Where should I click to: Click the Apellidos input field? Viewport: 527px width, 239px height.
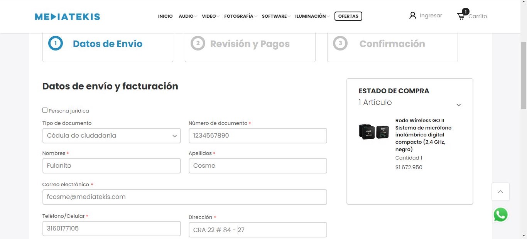point(258,166)
